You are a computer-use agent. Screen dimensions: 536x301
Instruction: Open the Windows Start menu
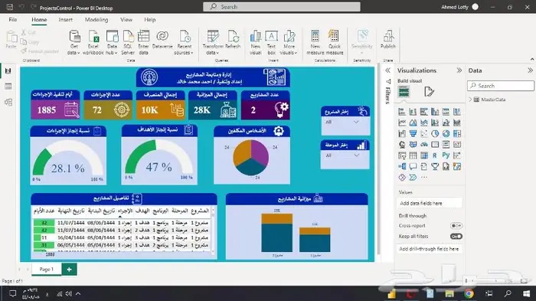(527, 293)
